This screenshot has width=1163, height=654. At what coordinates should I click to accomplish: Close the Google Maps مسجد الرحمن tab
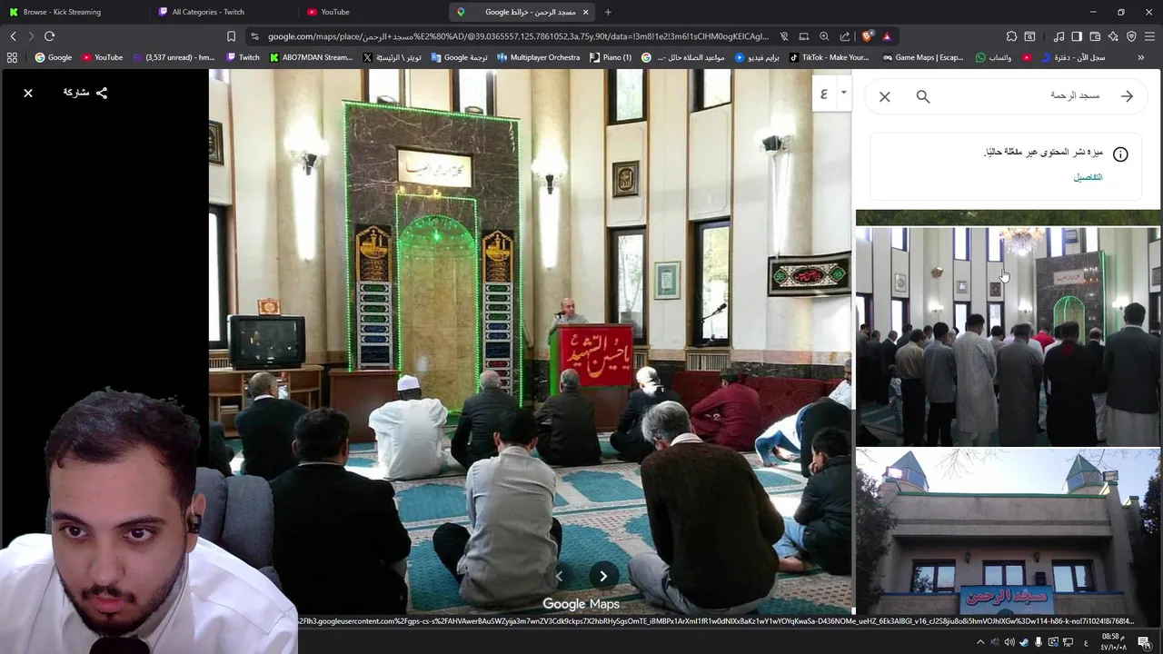pyautogui.click(x=585, y=12)
